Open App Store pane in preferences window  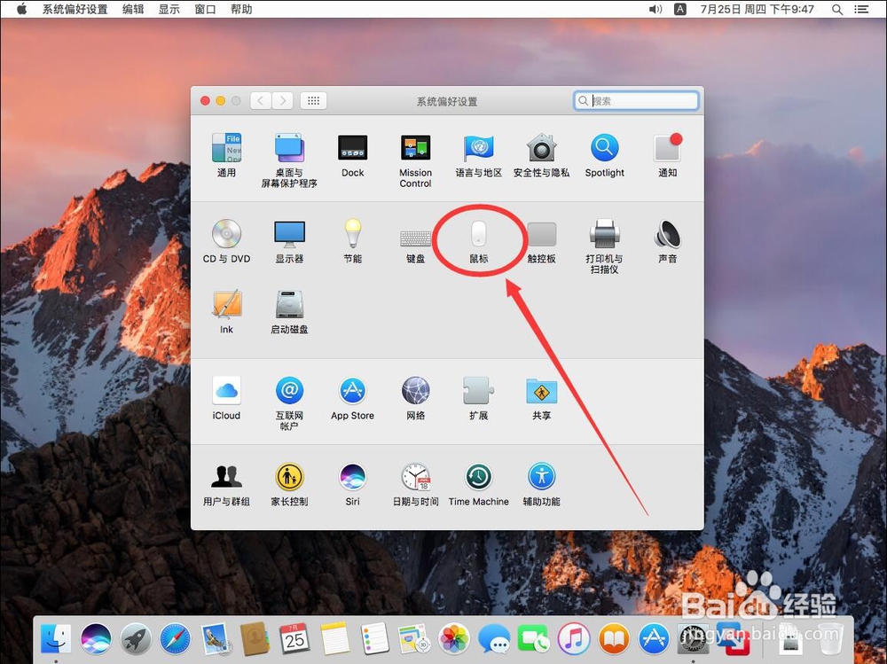(352, 398)
